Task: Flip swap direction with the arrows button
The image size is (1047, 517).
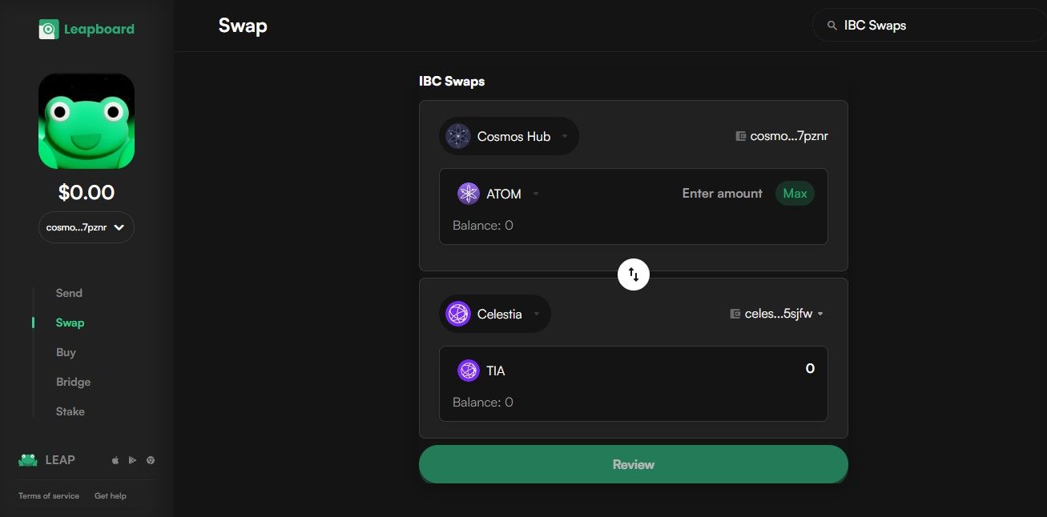Action: coord(634,275)
